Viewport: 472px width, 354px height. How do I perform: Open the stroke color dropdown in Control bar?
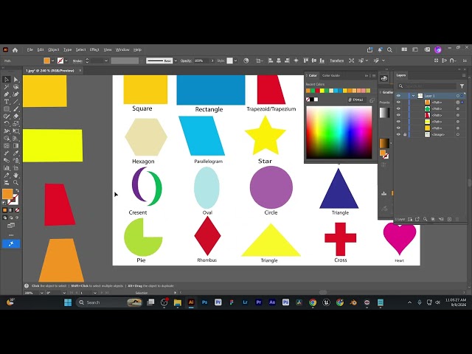coord(66,60)
